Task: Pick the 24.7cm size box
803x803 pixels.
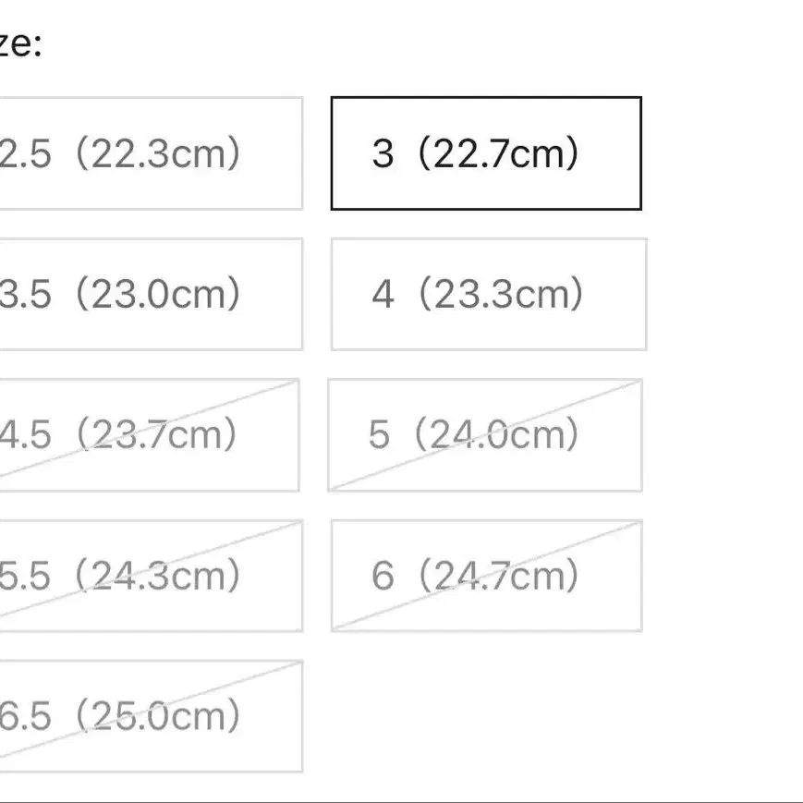Action: click(486, 576)
